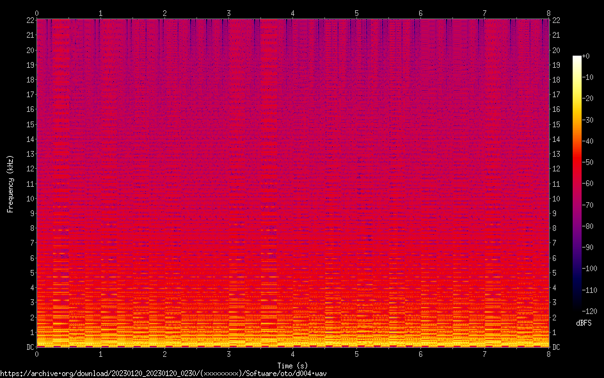Click the 10 kHz tick on left frequency axis
This screenshot has width=604, height=378.
(x=29, y=198)
